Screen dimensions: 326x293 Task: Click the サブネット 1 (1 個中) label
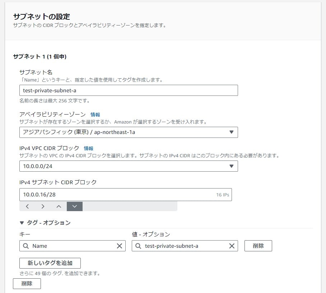(40, 57)
